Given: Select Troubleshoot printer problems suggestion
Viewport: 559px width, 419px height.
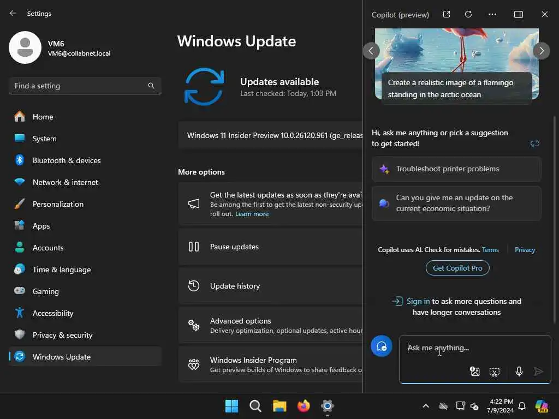Looking at the screenshot, I should [x=456, y=169].
